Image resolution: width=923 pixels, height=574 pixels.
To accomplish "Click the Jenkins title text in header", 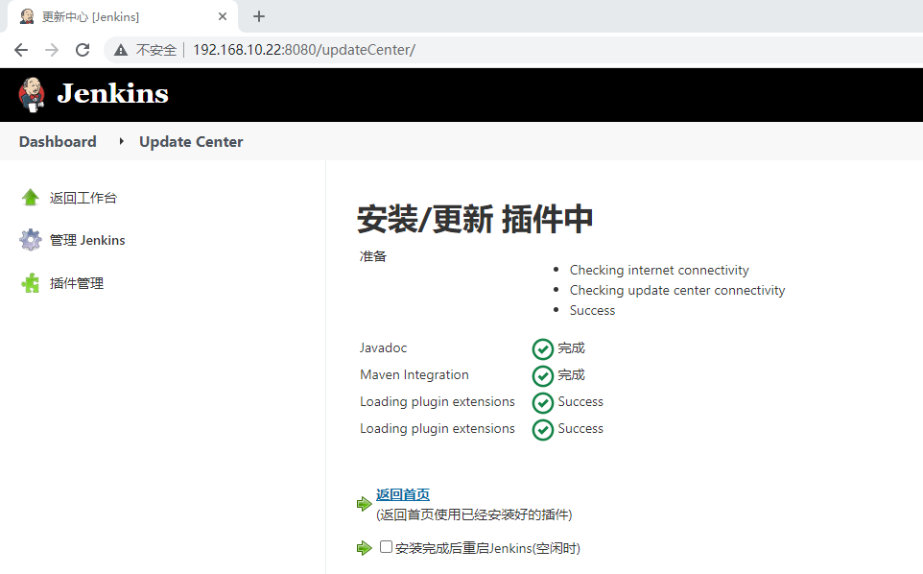I will [x=112, y=94].
